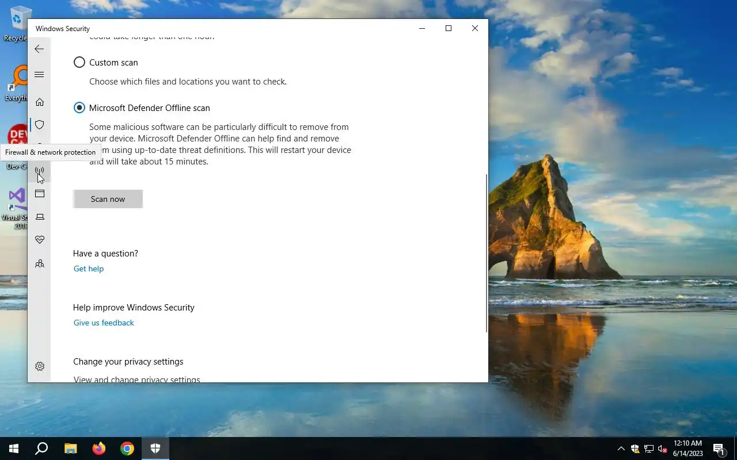Screen dimensions: 737x460
Task: Open Google Chrome from the taskbar
Action: click(127, 448)
